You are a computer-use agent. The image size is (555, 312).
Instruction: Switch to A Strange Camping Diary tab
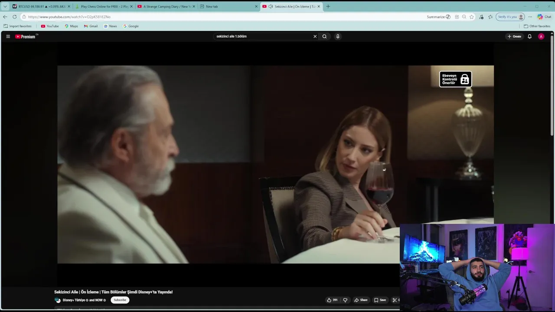tap(166, 6)
